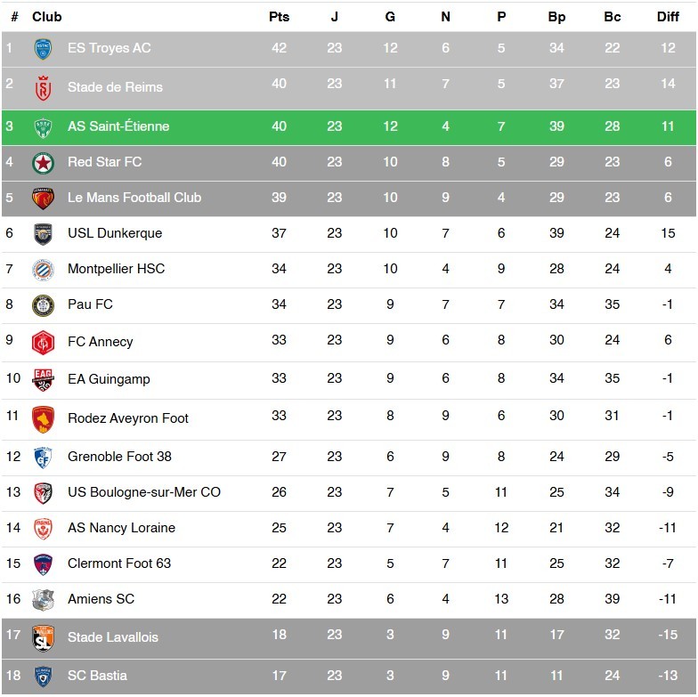
Task: Open the Le Mans Football Club link
Action: [134, 198]
